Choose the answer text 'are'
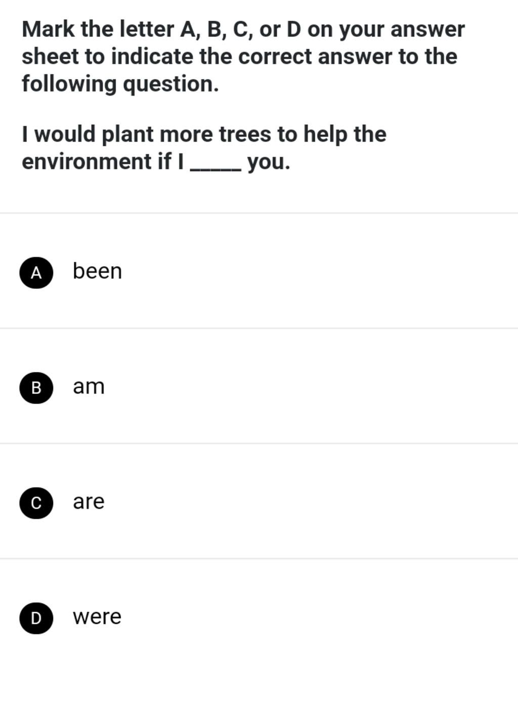Screen dimensions: 518x722 (89, 502)
